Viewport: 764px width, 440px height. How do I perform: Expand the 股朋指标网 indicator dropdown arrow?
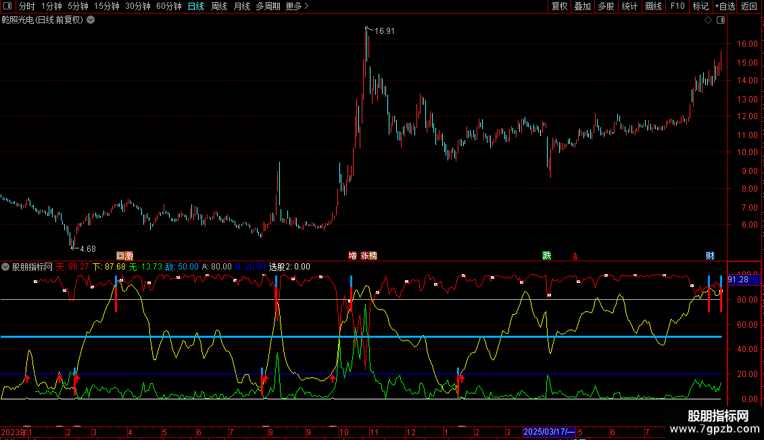(x=6, y=267)
